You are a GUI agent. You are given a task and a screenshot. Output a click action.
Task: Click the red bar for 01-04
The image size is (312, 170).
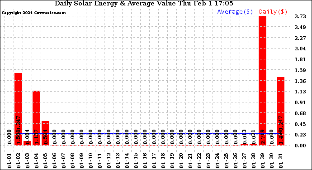37,118
